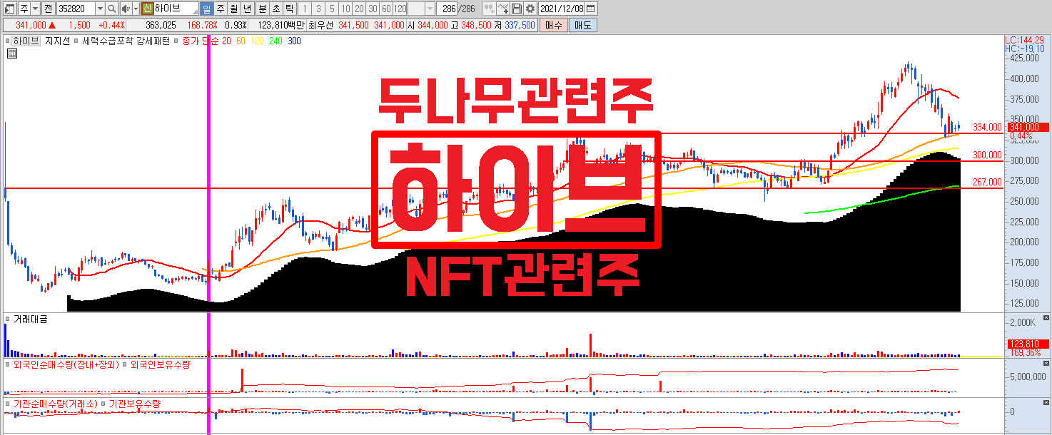Click the interval '60' button
Screen dimensions: 1052x435
tap(386, 9)
